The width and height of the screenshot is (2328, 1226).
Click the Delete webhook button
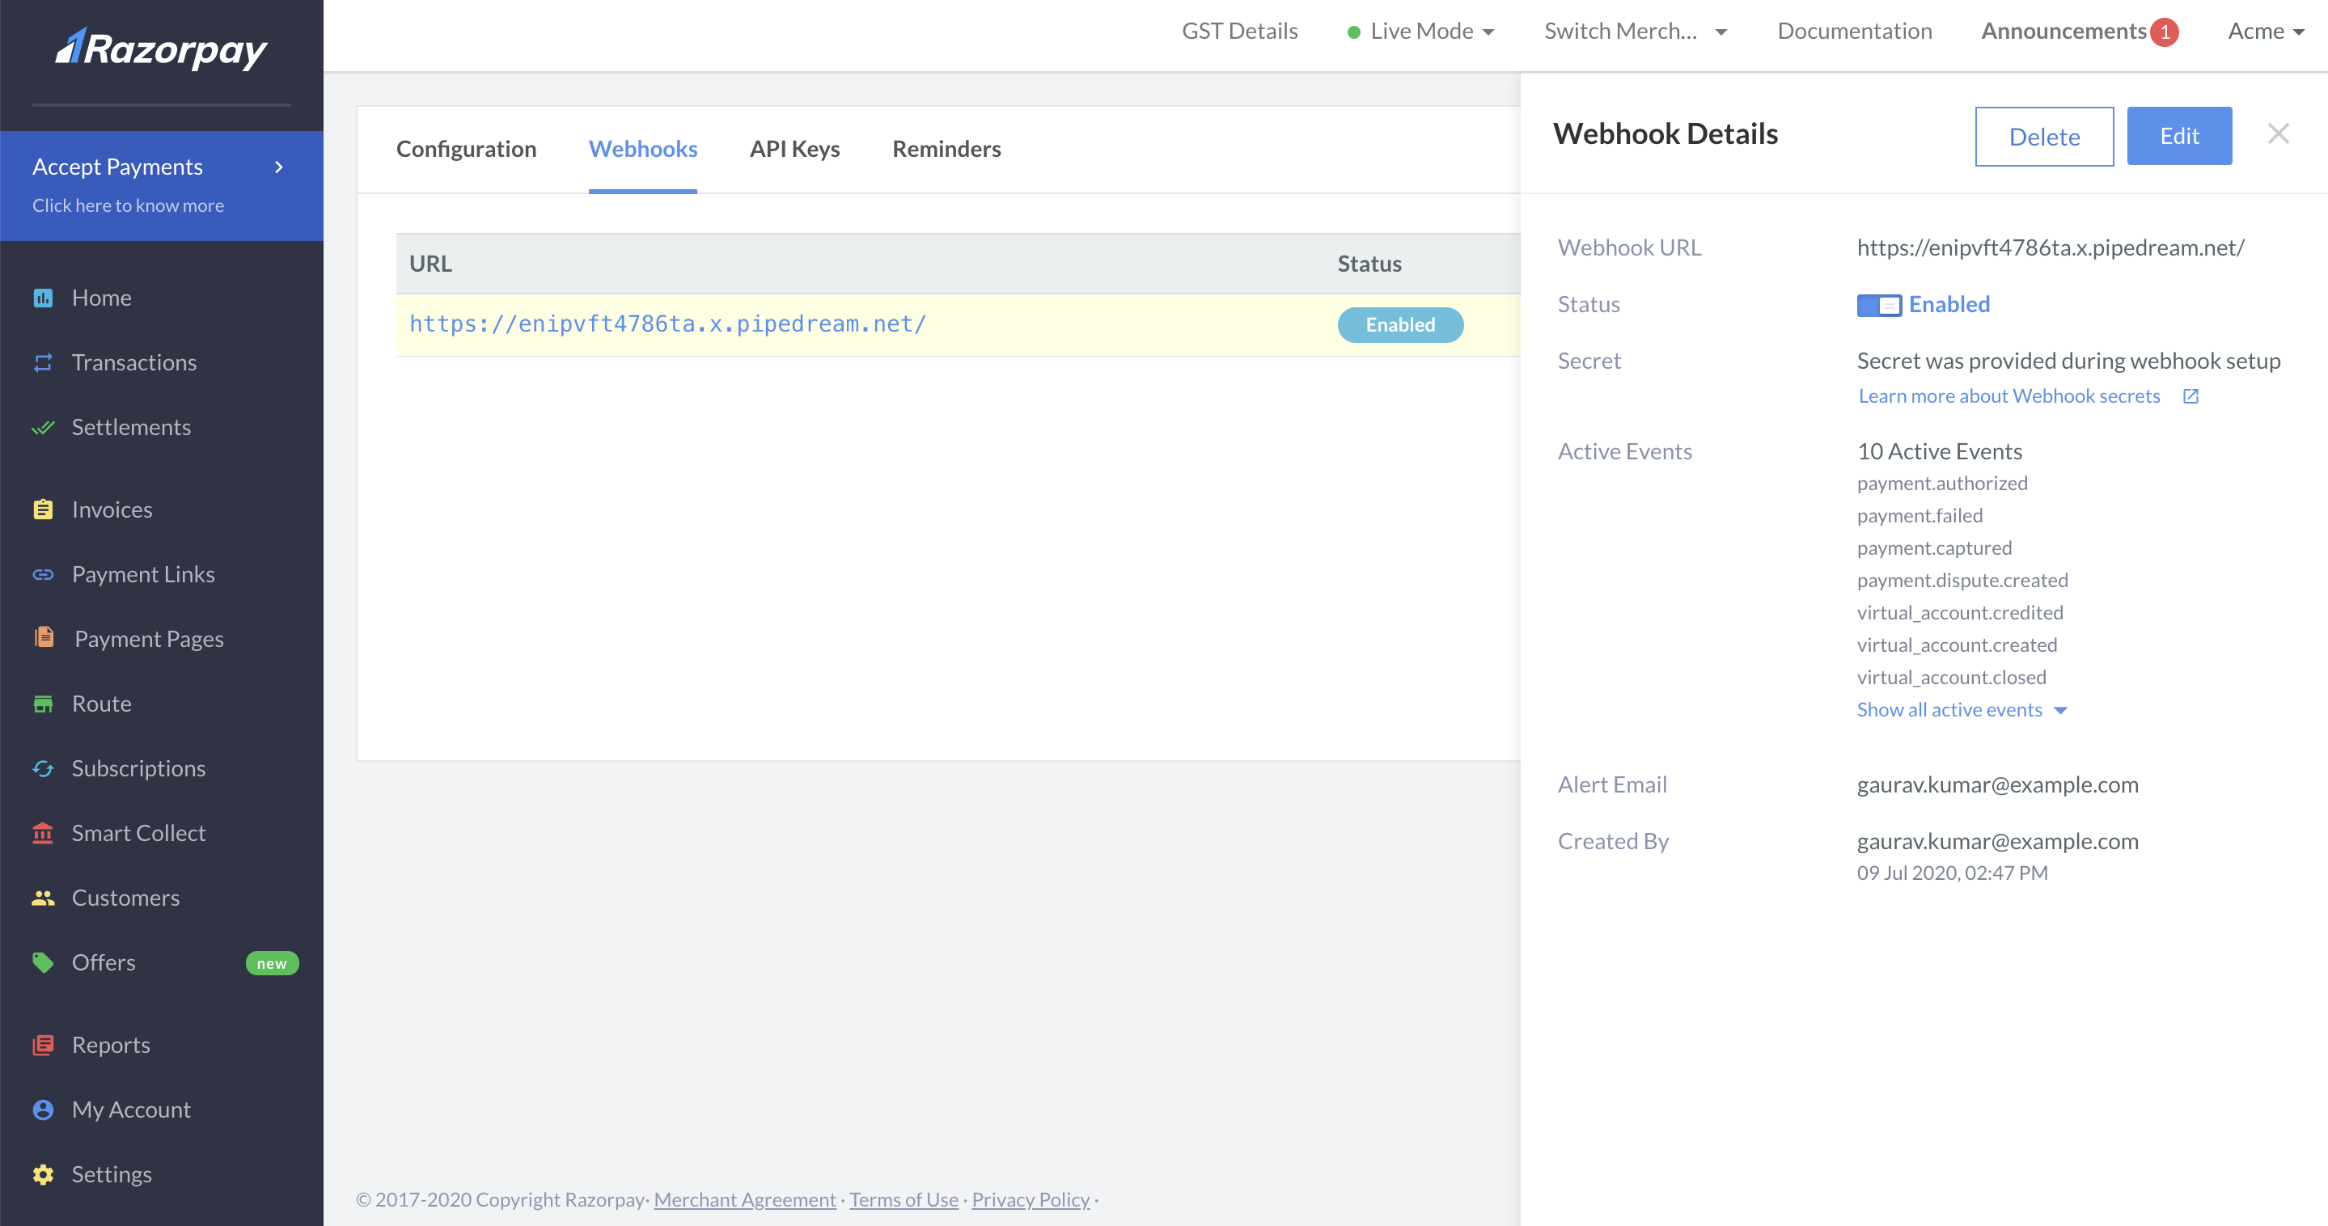[x=2044, y=137]
